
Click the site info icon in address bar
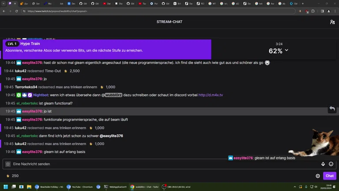(x=24, y=11)
